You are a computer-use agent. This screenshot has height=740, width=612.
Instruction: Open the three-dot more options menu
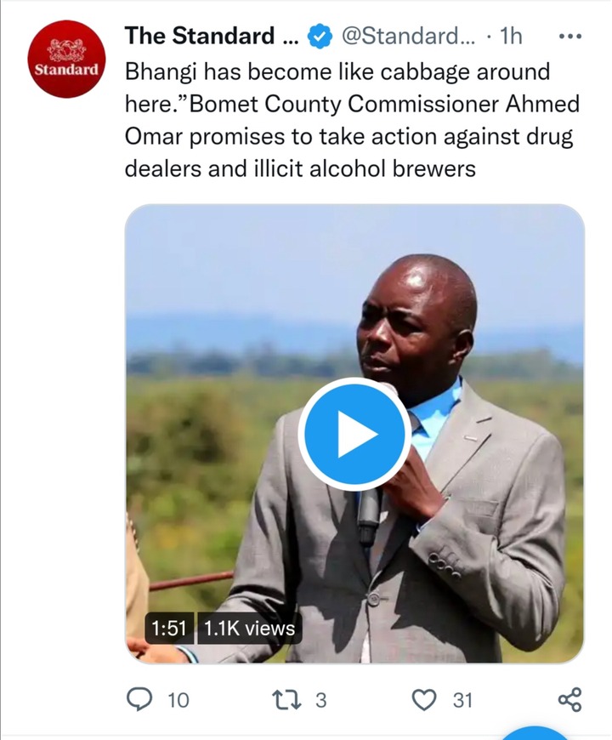[x=570, y=37]
